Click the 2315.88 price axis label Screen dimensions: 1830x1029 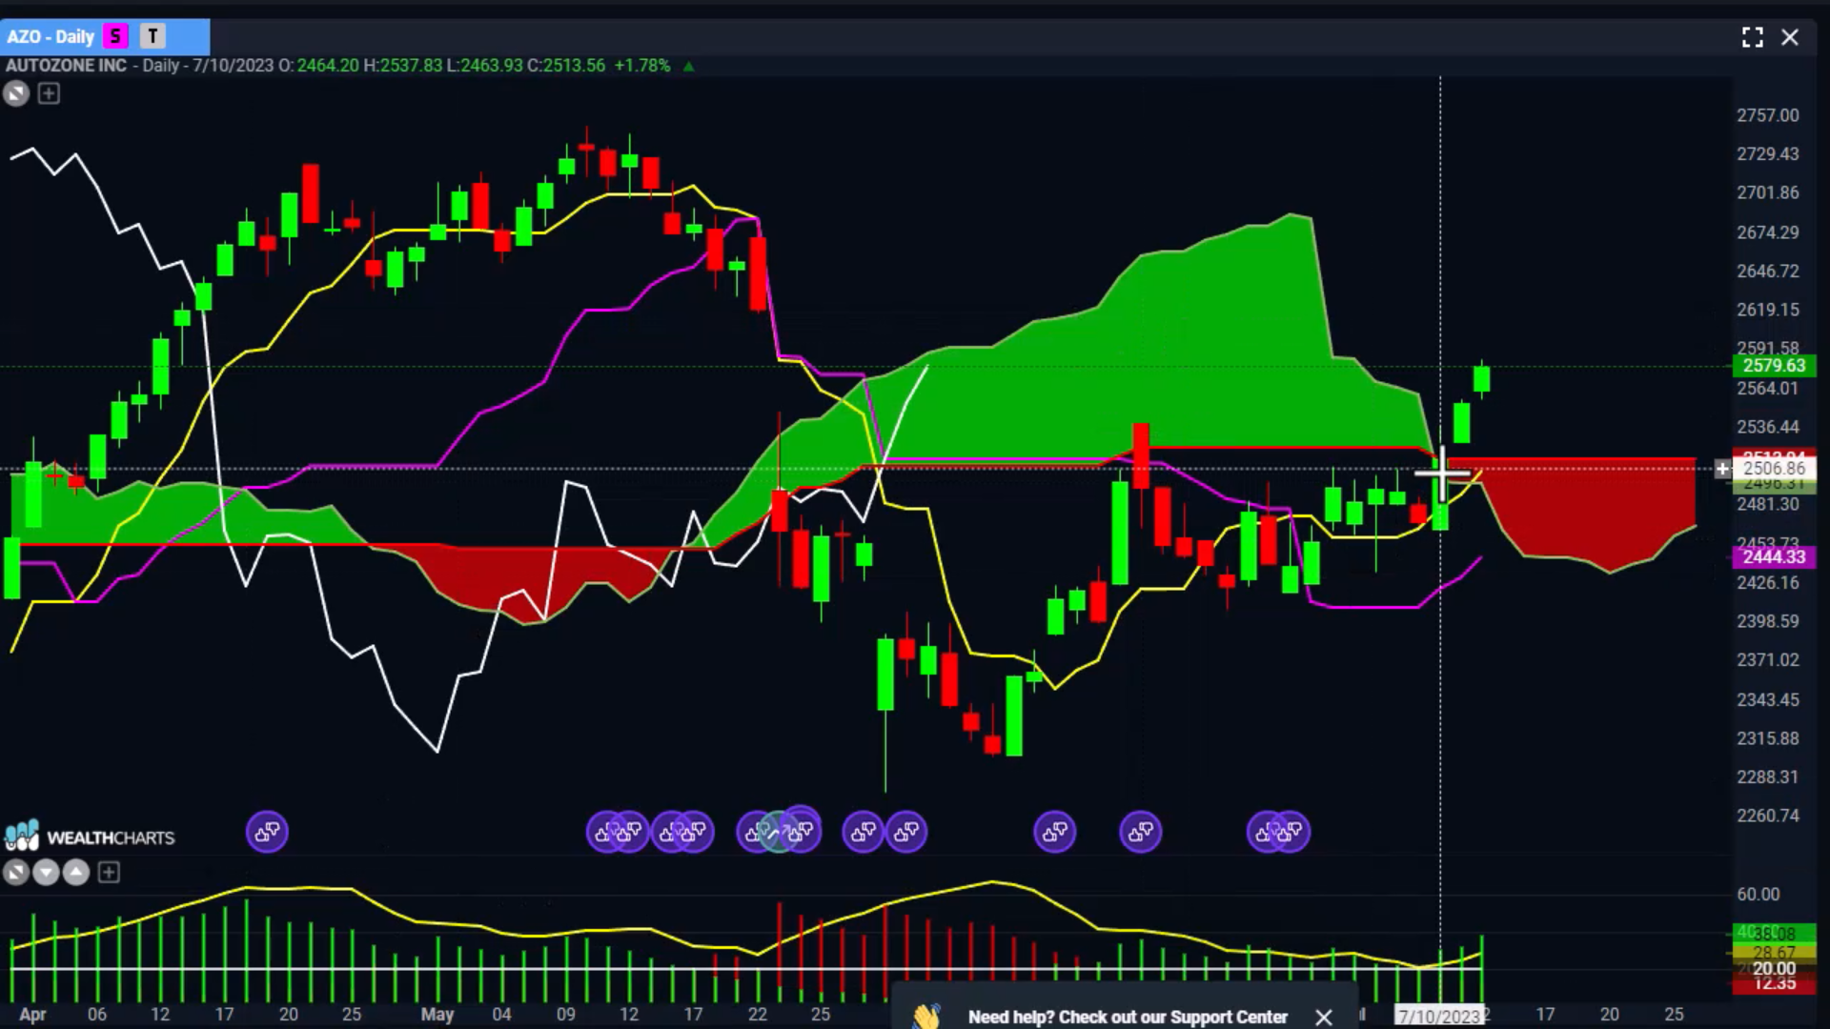(1767, 737)
